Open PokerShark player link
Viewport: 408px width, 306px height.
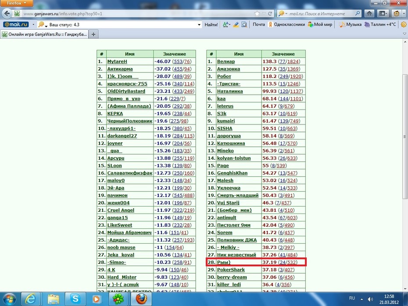[231, 270]
